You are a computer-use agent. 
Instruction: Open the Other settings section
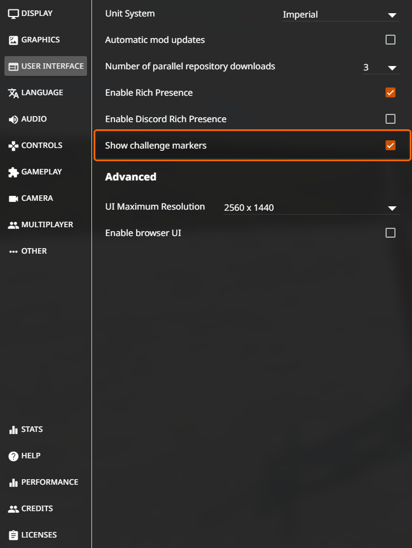[28, 251]
